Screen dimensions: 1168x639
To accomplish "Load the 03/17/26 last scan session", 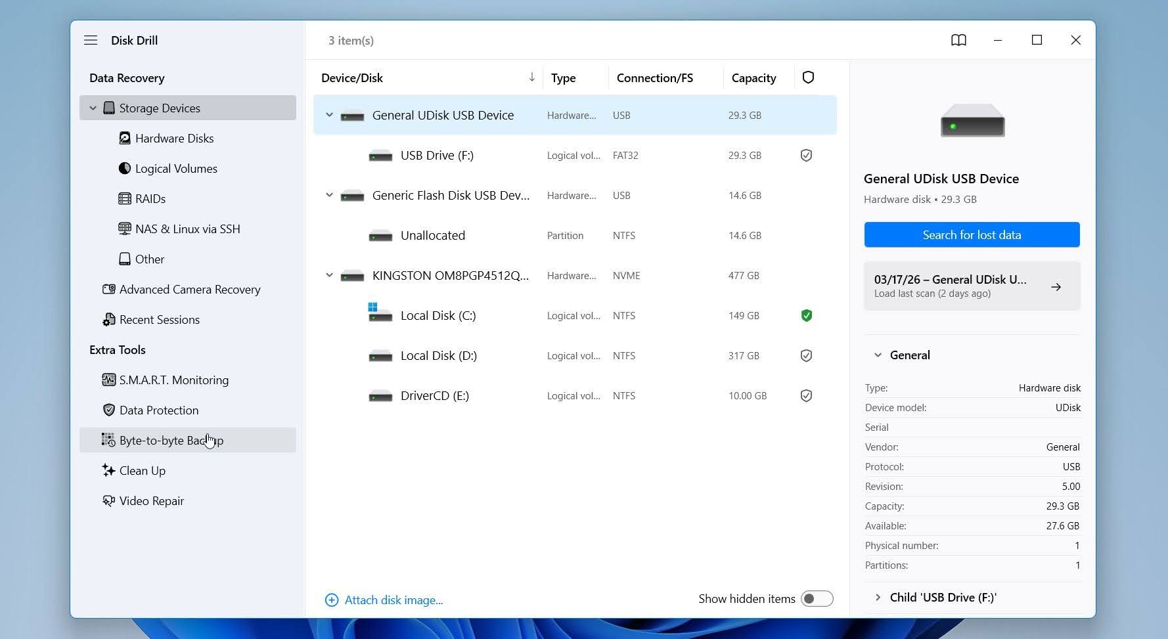I will (x=972, y=286).
